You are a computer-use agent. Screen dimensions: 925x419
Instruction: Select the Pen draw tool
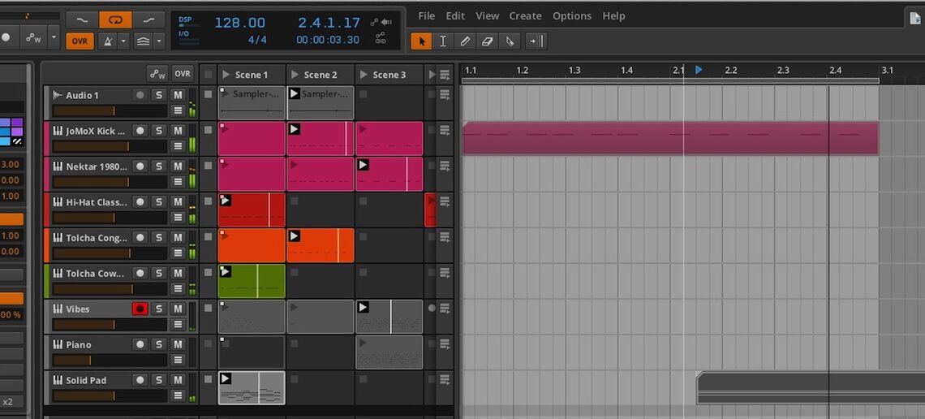pyautogui.click(x=465, y=41)
